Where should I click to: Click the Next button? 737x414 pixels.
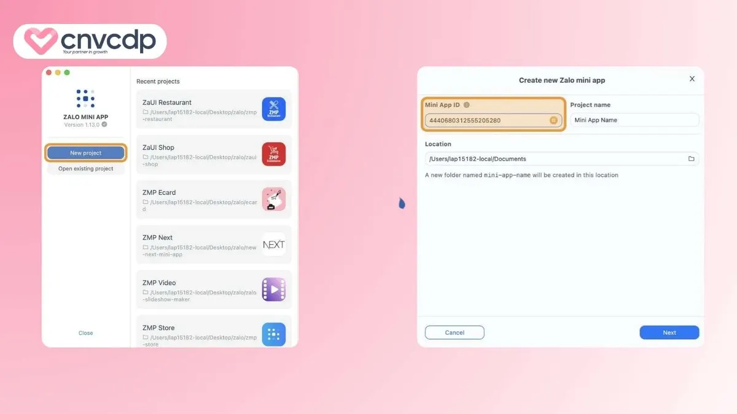pos(669,332)
